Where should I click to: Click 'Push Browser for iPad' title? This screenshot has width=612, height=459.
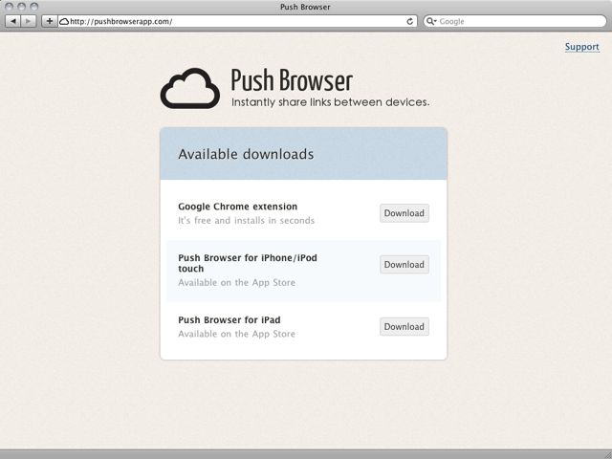[x=229, y=320]
